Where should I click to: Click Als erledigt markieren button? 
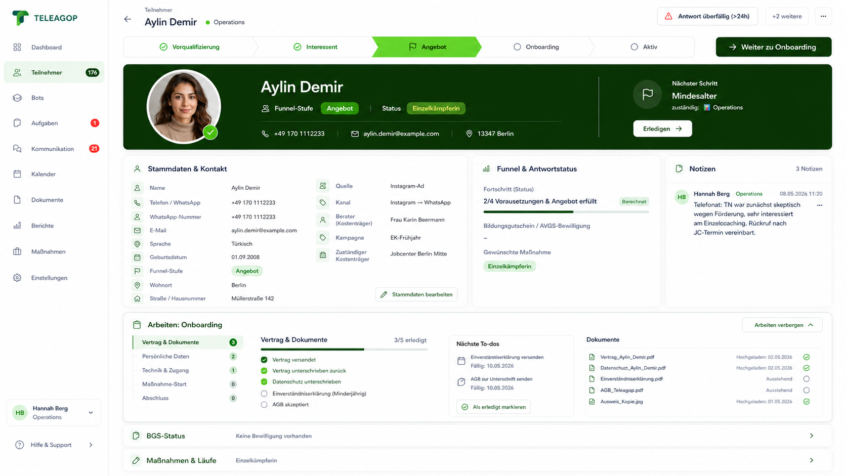click(x=493, y=407)
